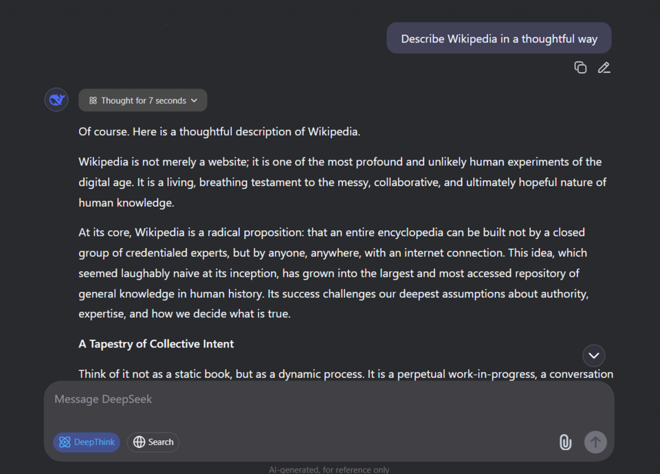Screen dimensions: 660x474
Task: Jump to bottom with the down-arrow button
Action: click(x=594, y=355)
